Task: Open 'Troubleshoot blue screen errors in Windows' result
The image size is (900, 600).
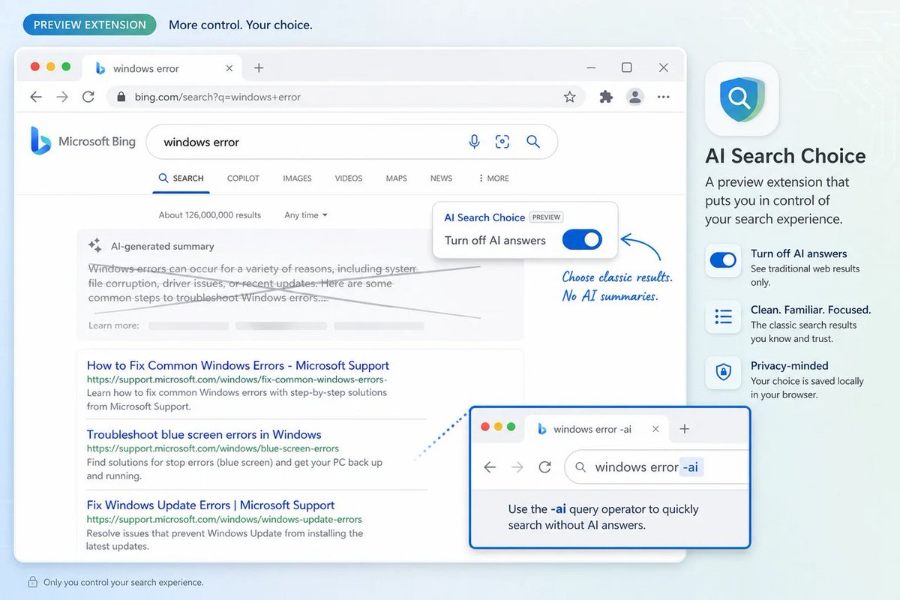Action: [x=204, y=434]
